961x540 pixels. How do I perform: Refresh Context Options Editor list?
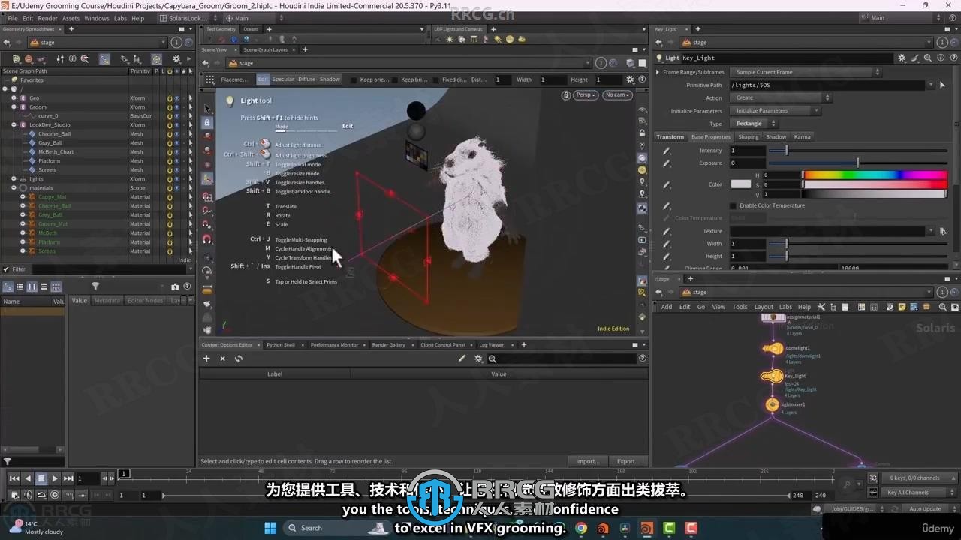pyautogui.click(x=239, y=358)
